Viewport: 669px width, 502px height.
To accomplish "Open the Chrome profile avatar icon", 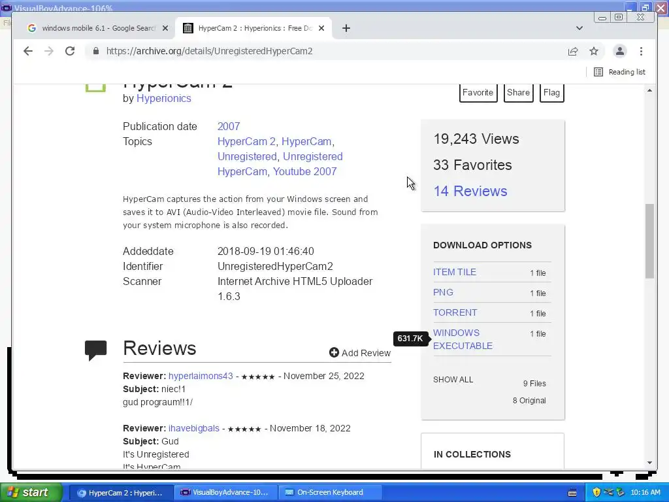I will pos(620,51).
